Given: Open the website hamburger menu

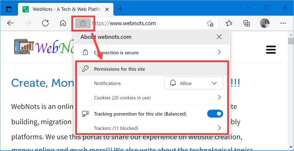Looking at the screenshot, I should (271, 50).
